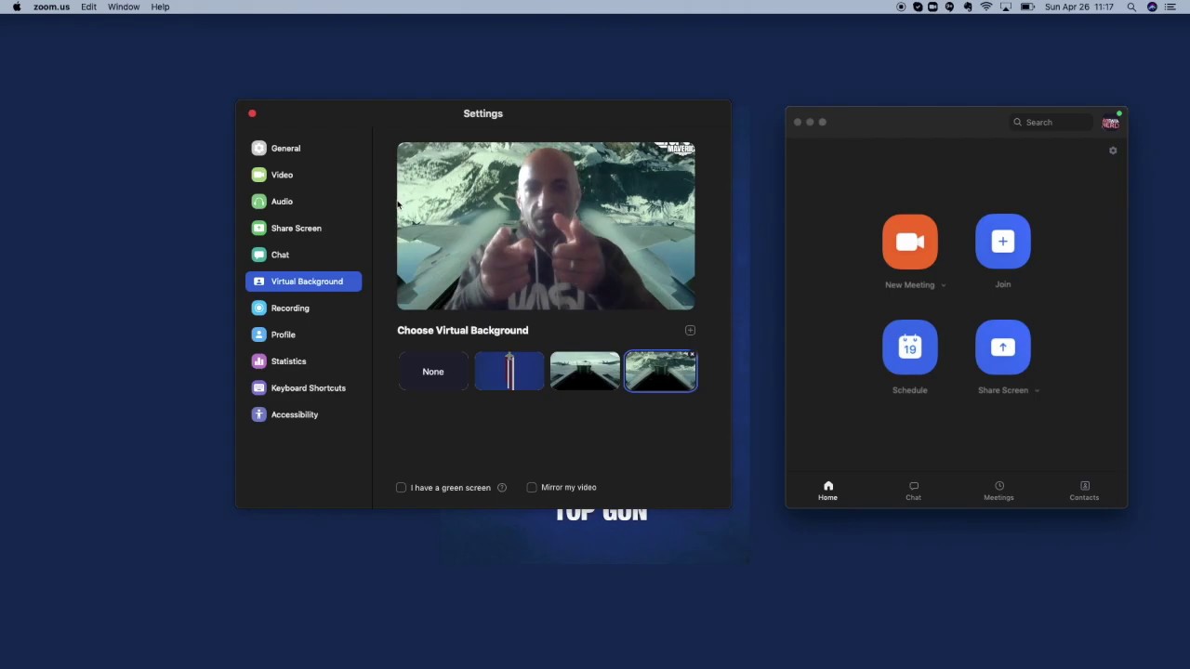Switch to the Chat tab in Zoom window
The image size is (1190, 669).
(913, 491)
